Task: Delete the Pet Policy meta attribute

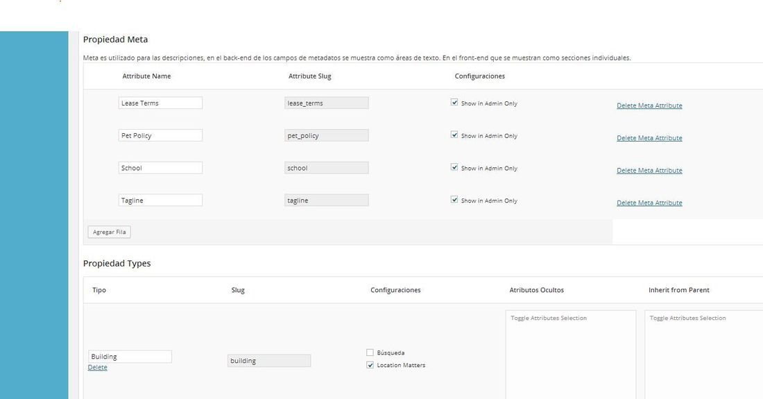Action: [649, 138]
